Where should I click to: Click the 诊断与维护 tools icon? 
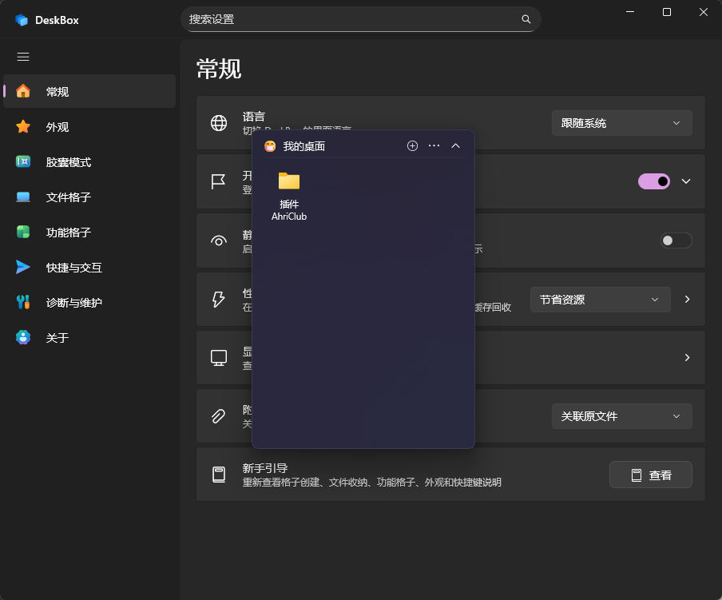[23, 302]
